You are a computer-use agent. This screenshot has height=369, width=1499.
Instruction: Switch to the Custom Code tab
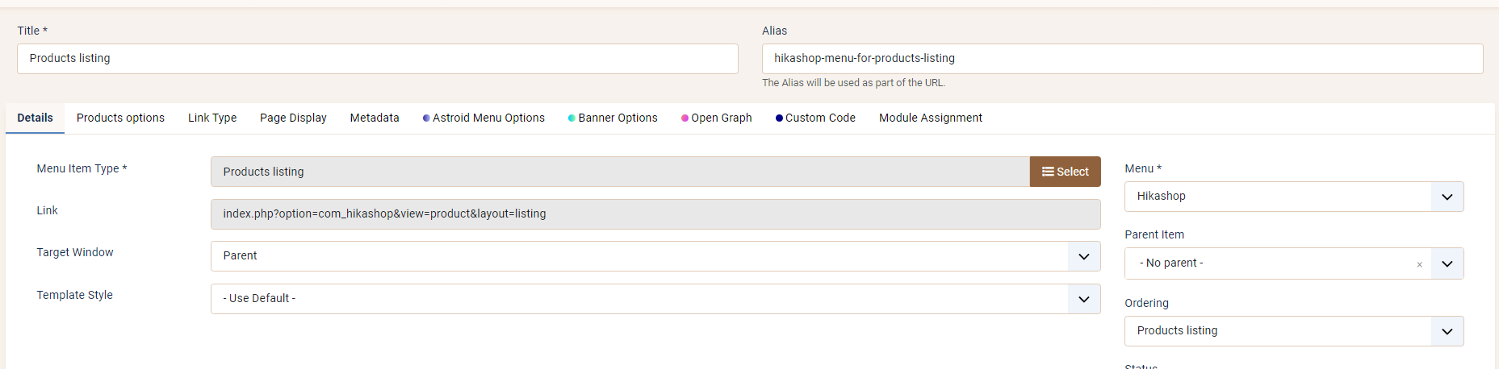(x=815, y=118)
